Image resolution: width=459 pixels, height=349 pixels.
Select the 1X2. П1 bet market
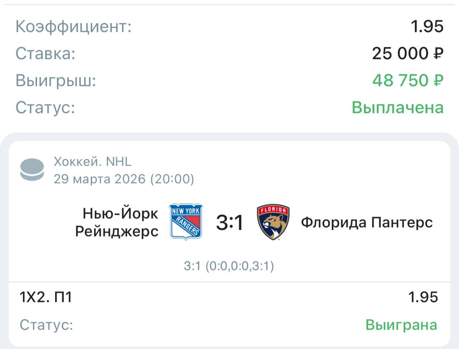[x=46, y=297]
